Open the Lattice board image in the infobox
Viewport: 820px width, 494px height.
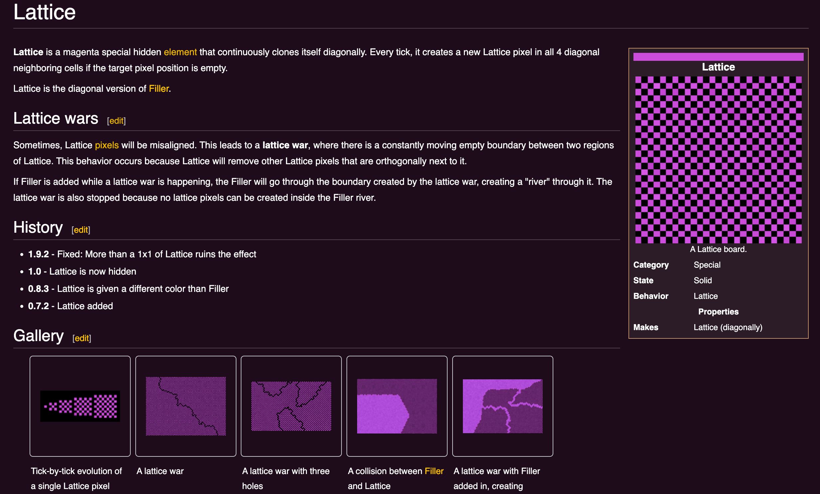click(x=719, y=160)
